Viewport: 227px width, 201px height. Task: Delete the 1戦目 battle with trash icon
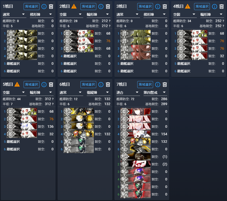point(51,7)
